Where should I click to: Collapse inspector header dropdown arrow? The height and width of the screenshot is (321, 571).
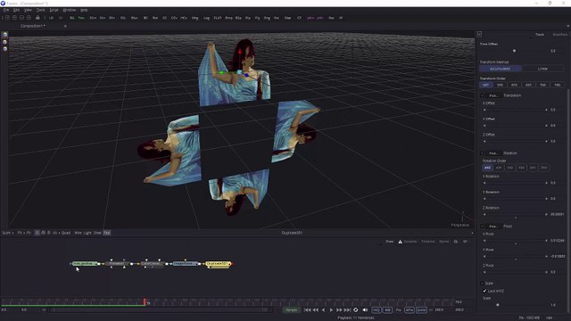479,34
